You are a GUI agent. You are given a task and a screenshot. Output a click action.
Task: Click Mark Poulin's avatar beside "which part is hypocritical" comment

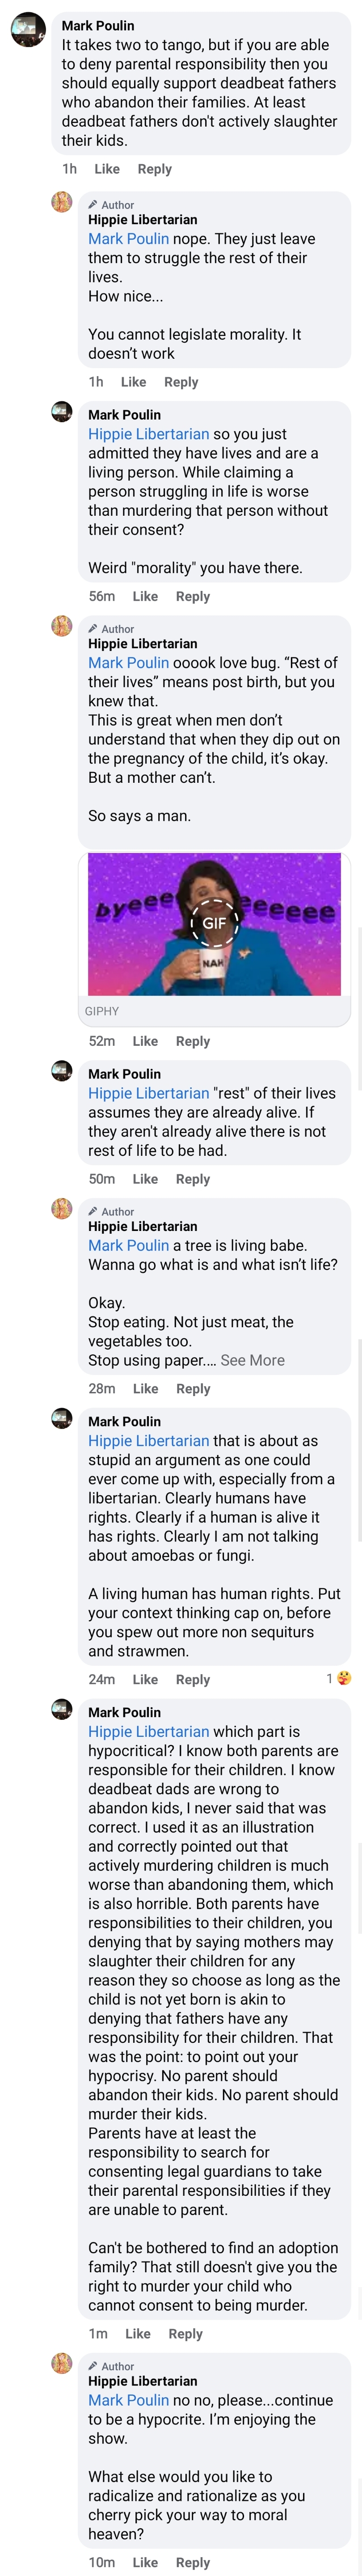[x=62, y=1709]
